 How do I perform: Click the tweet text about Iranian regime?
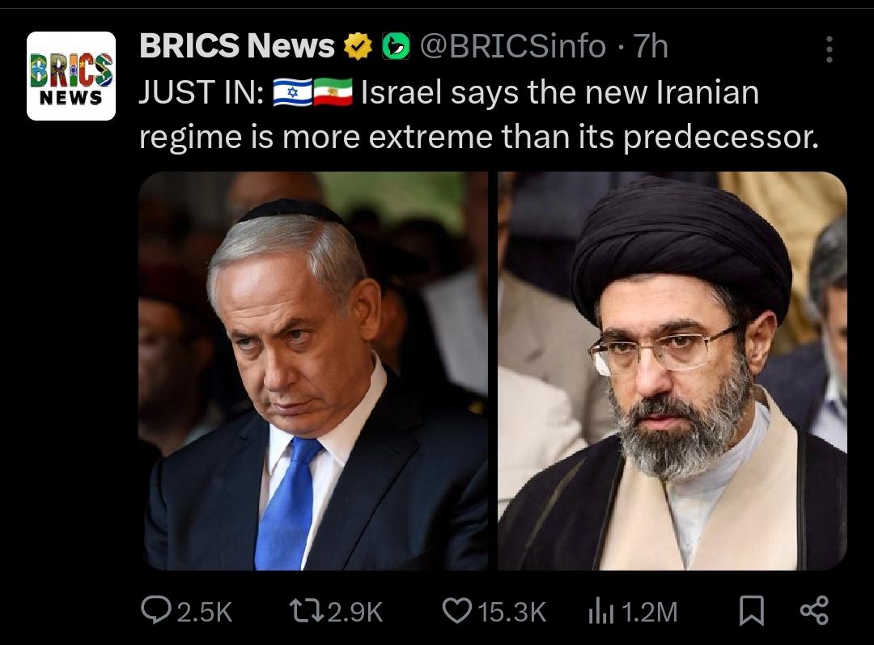(478, 114)
